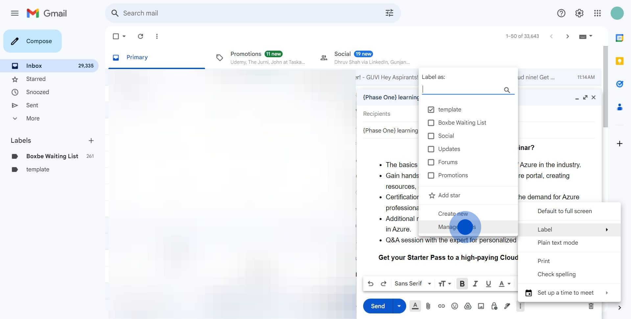Insert a photo

click(x=481, y=306)
